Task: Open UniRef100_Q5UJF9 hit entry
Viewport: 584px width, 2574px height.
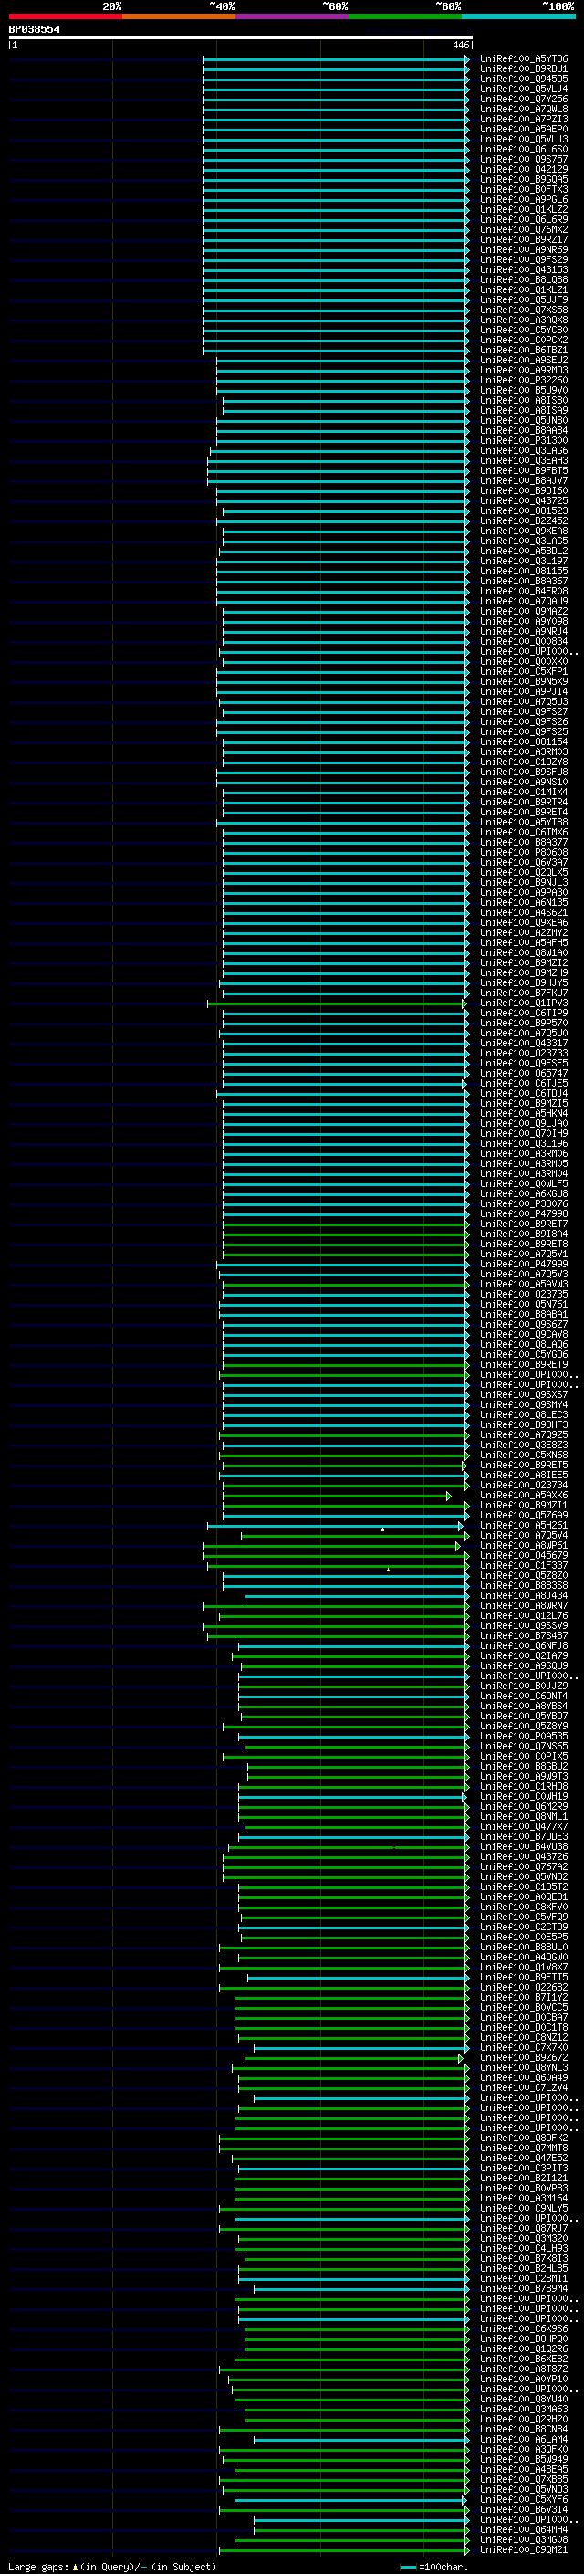Action: coord(524,299)
